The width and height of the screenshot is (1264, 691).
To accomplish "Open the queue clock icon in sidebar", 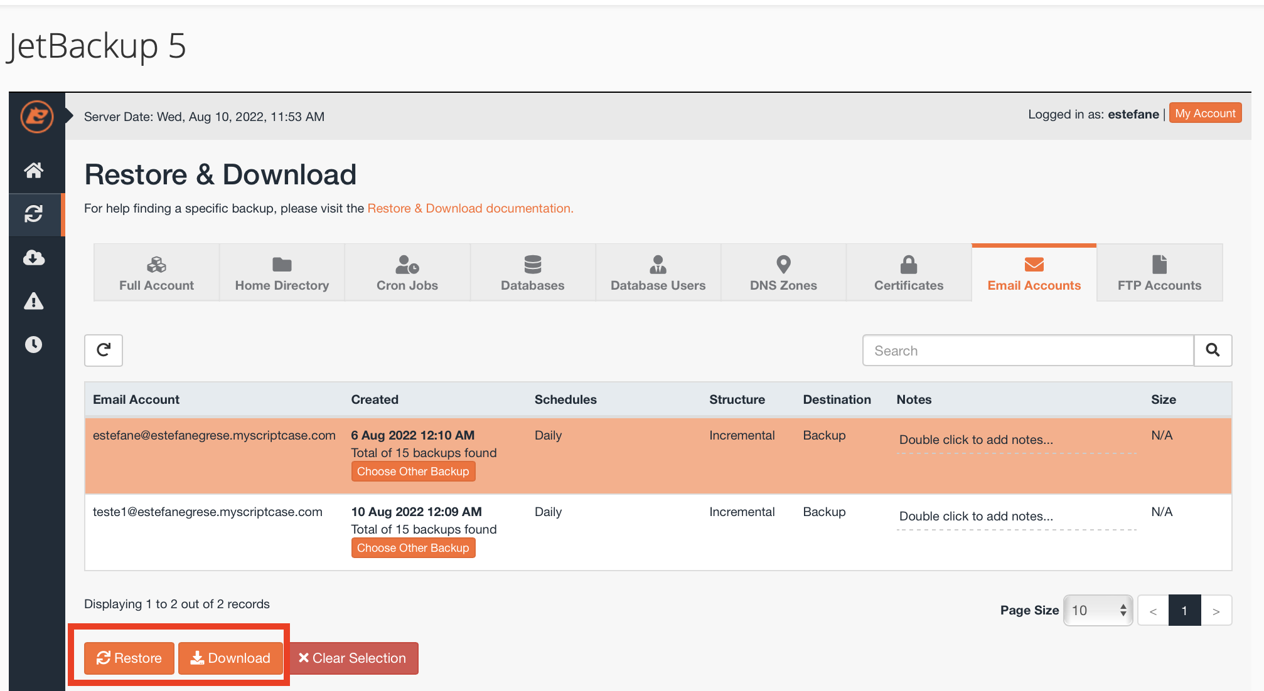I will pyautogui.click(x=34, y=344).
